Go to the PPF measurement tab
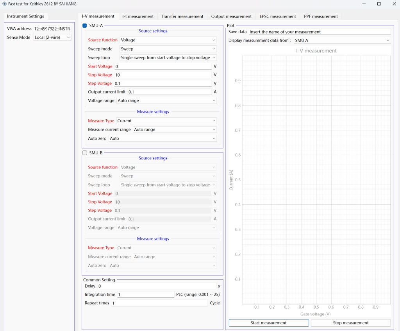 coord(321,16)
